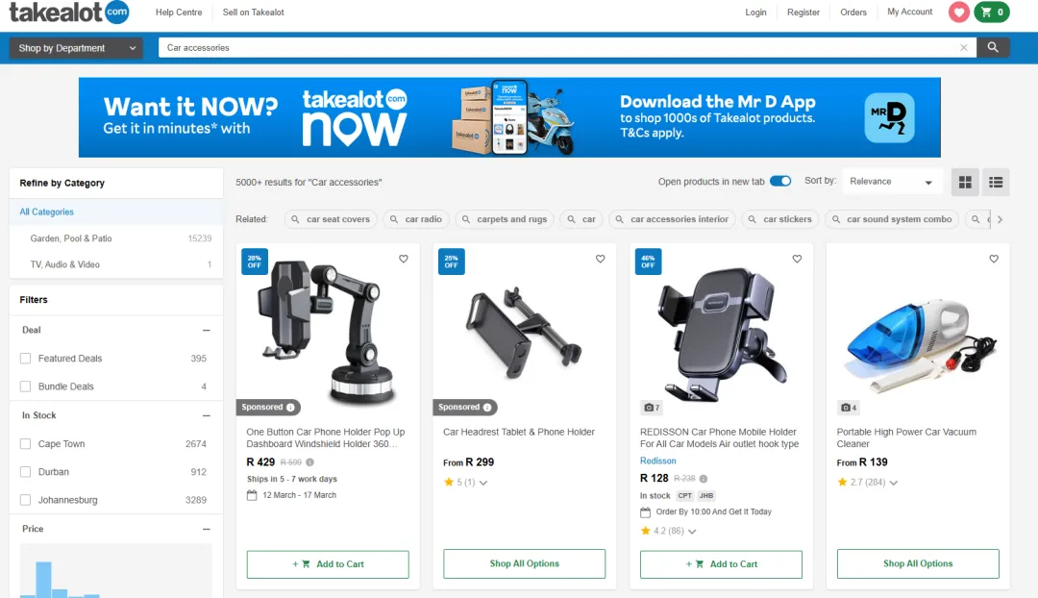Switch to grid view layout icon

click(965, 182)
